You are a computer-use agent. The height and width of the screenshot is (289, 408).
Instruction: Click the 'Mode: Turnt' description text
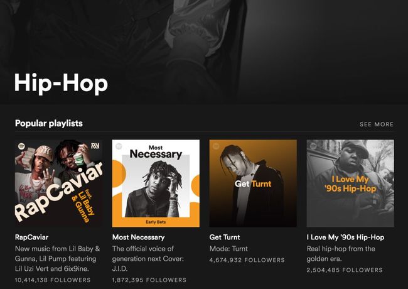click(228, 249)
